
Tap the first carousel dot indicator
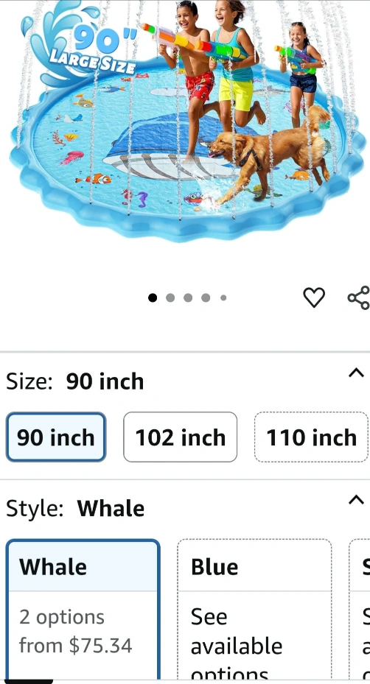click(153, 297)
